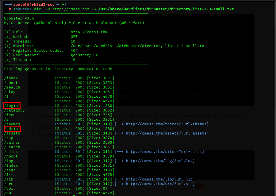Open the log redirect URL
The height and width of the screenshot is (196, 276).
(160, 161)
